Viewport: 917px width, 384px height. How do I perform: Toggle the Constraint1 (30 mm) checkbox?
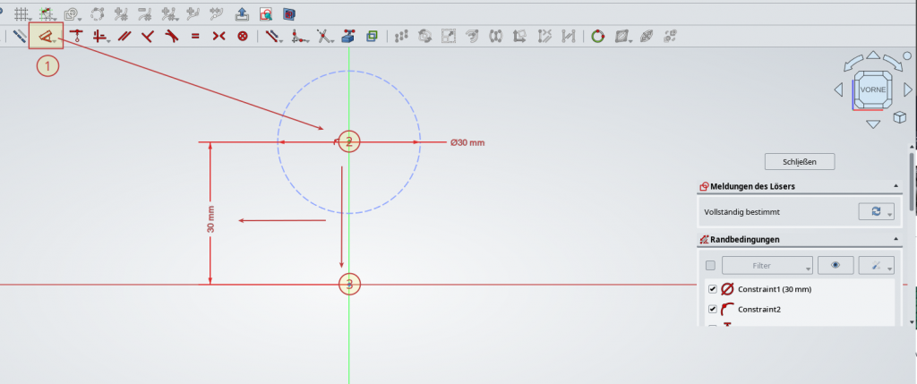click(x=712, y=289)
